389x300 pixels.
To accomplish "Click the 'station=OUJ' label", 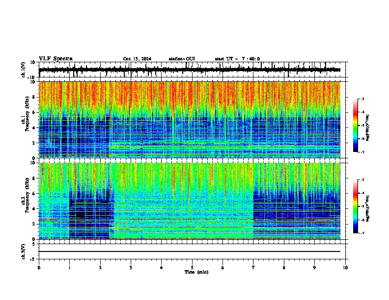I will tap(182, 59).
